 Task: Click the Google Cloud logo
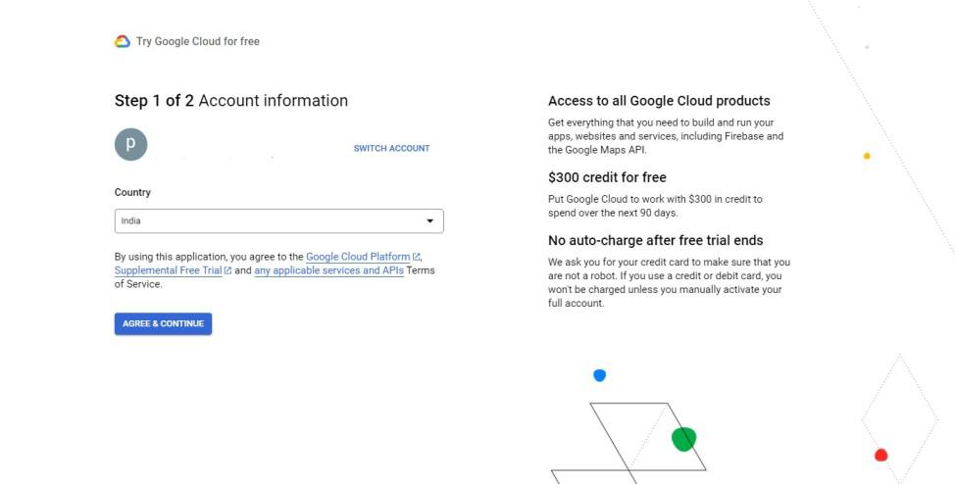point(123,41)
